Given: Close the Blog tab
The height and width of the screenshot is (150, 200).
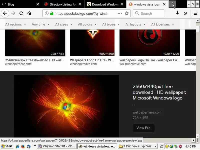Looking at the screenshot, I should coord(38,4).
